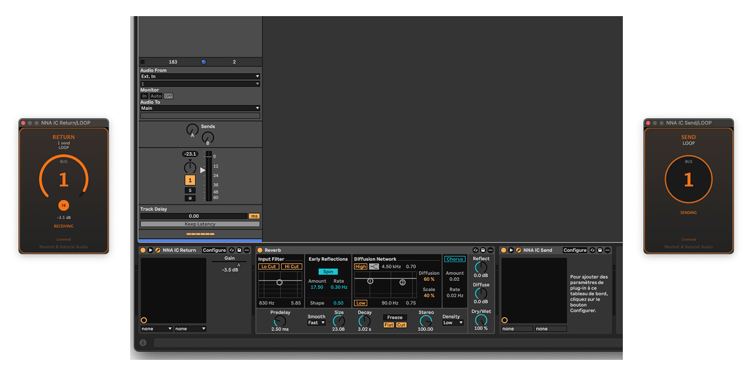753x376 pixels.
Task: Enable Freeze in the Reverb device
Action: point(395,317)
